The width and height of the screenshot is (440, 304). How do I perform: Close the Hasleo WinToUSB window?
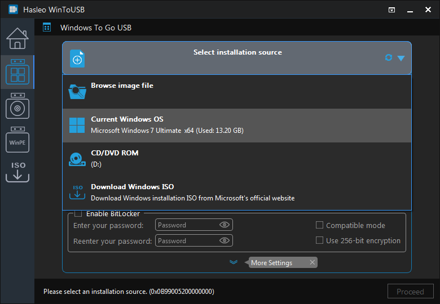428,10
